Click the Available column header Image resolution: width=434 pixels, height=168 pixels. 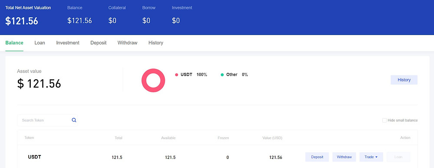(168, 138)
